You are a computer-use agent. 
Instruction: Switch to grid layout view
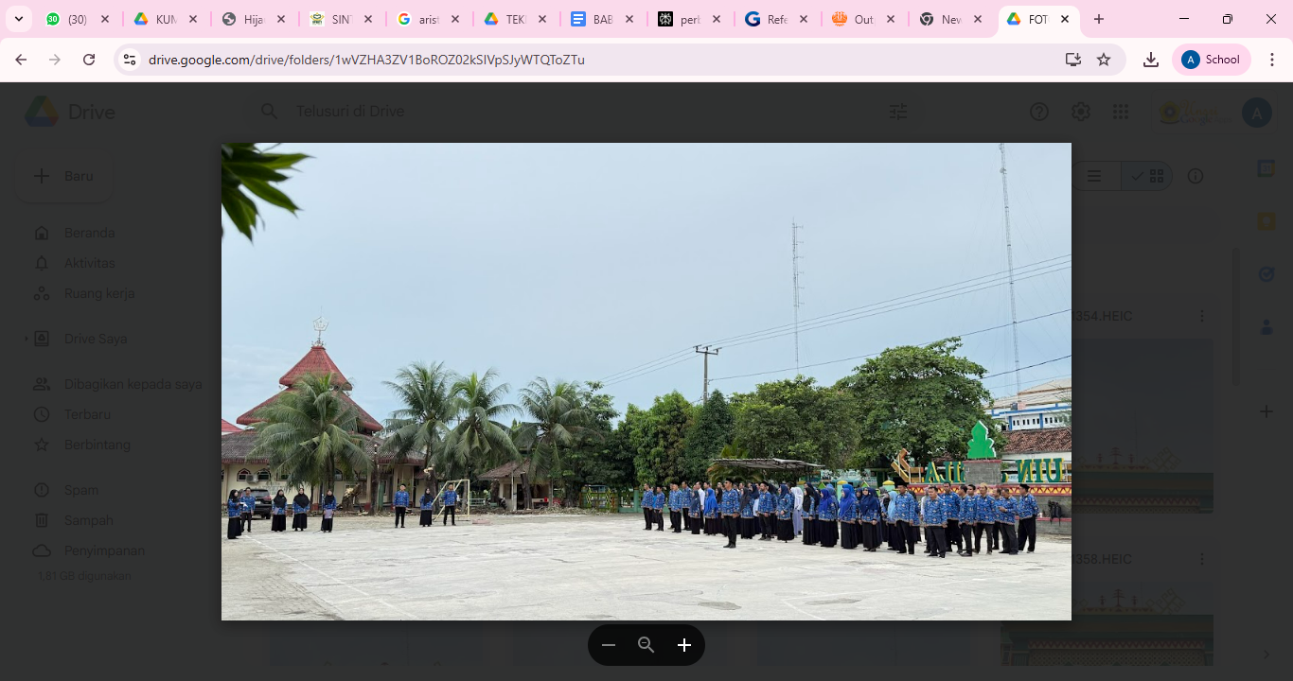[1147, 176]
